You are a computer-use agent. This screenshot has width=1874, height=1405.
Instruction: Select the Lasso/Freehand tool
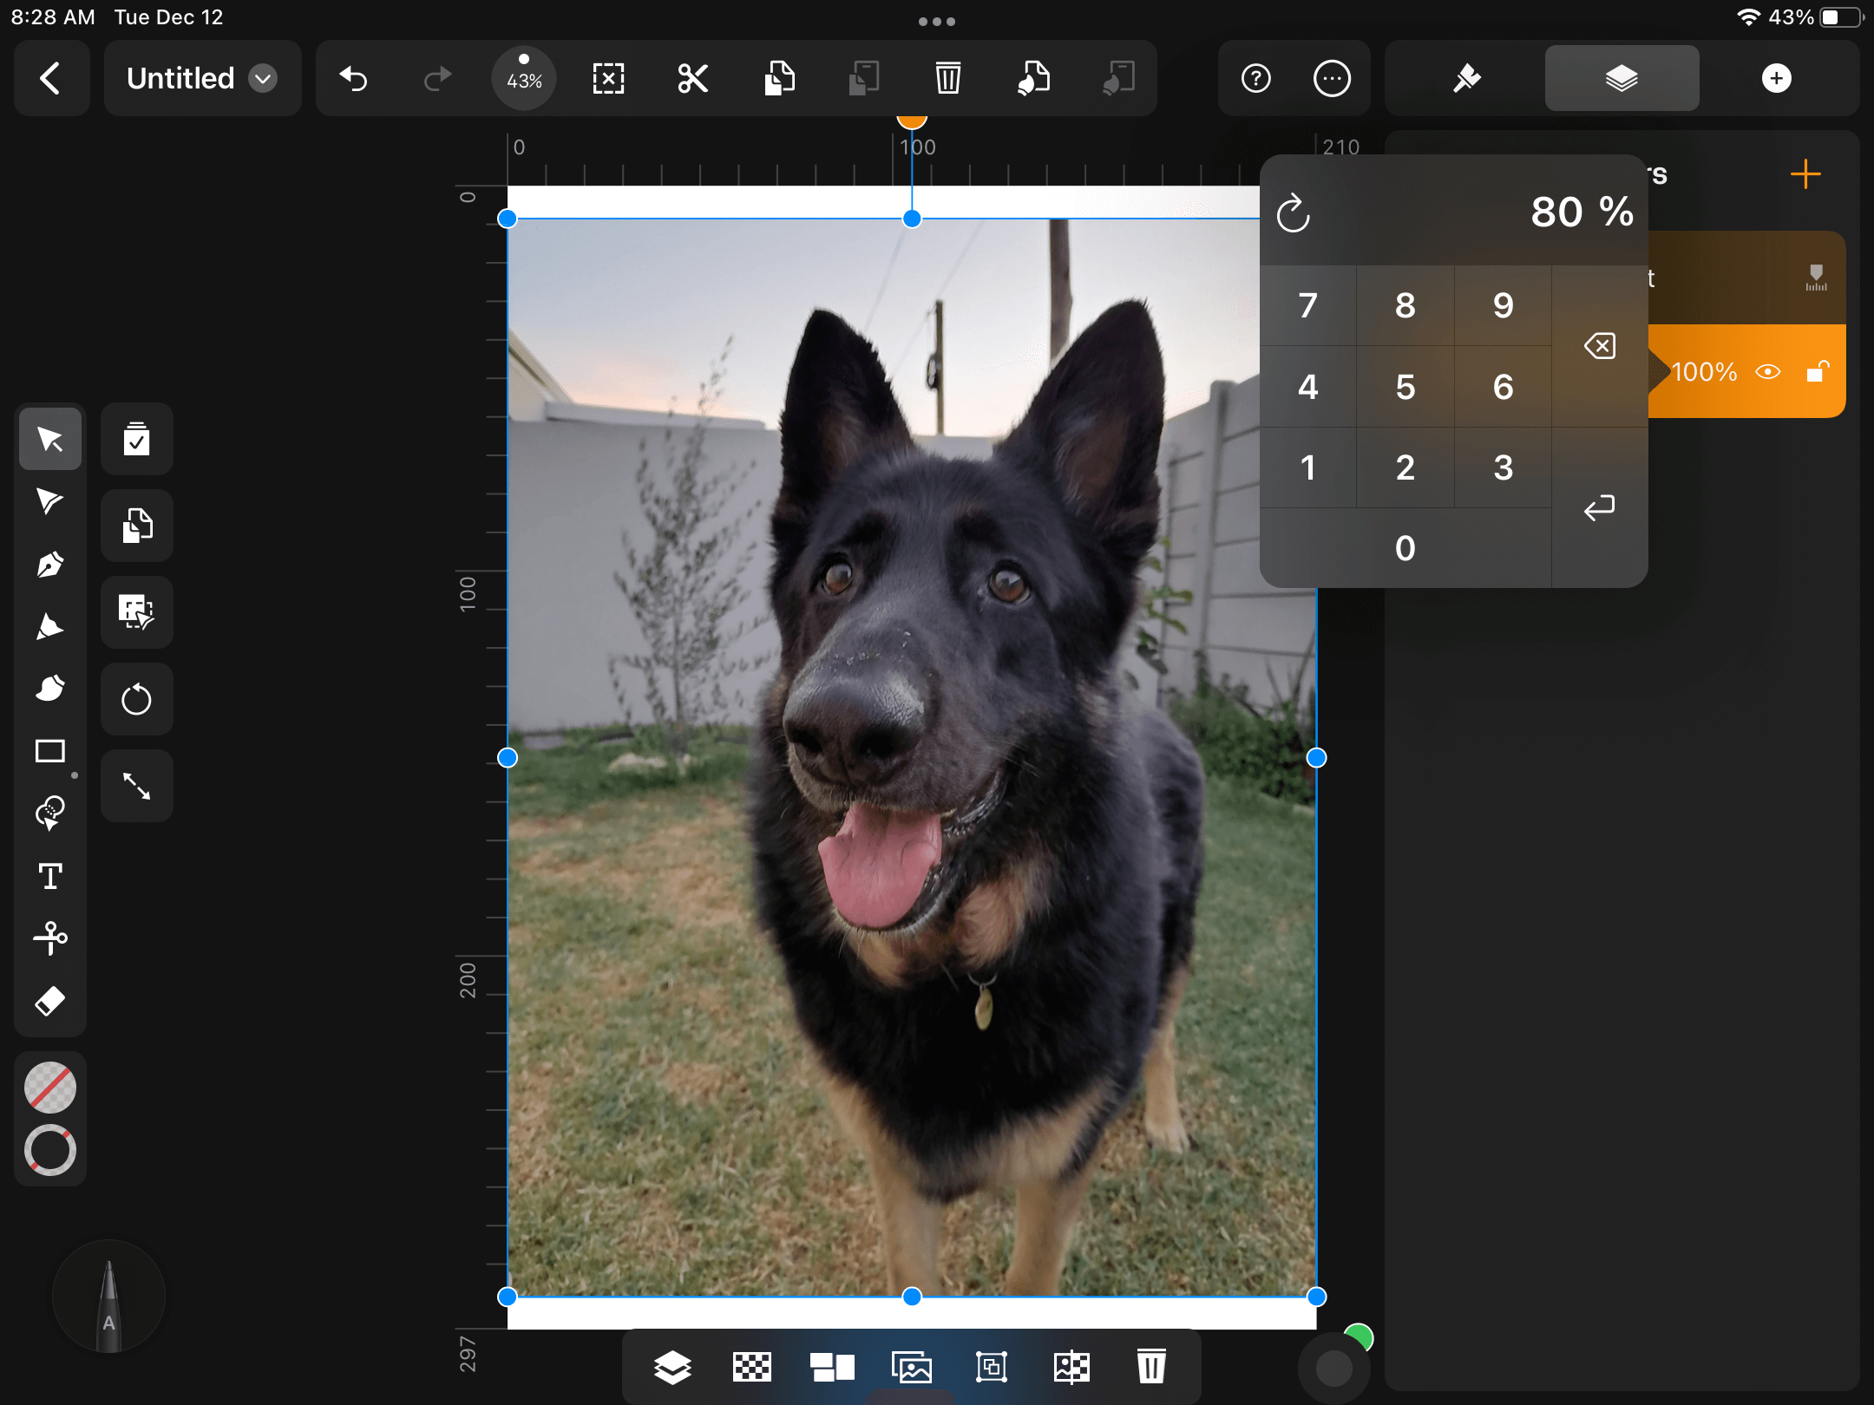point(50,814)
